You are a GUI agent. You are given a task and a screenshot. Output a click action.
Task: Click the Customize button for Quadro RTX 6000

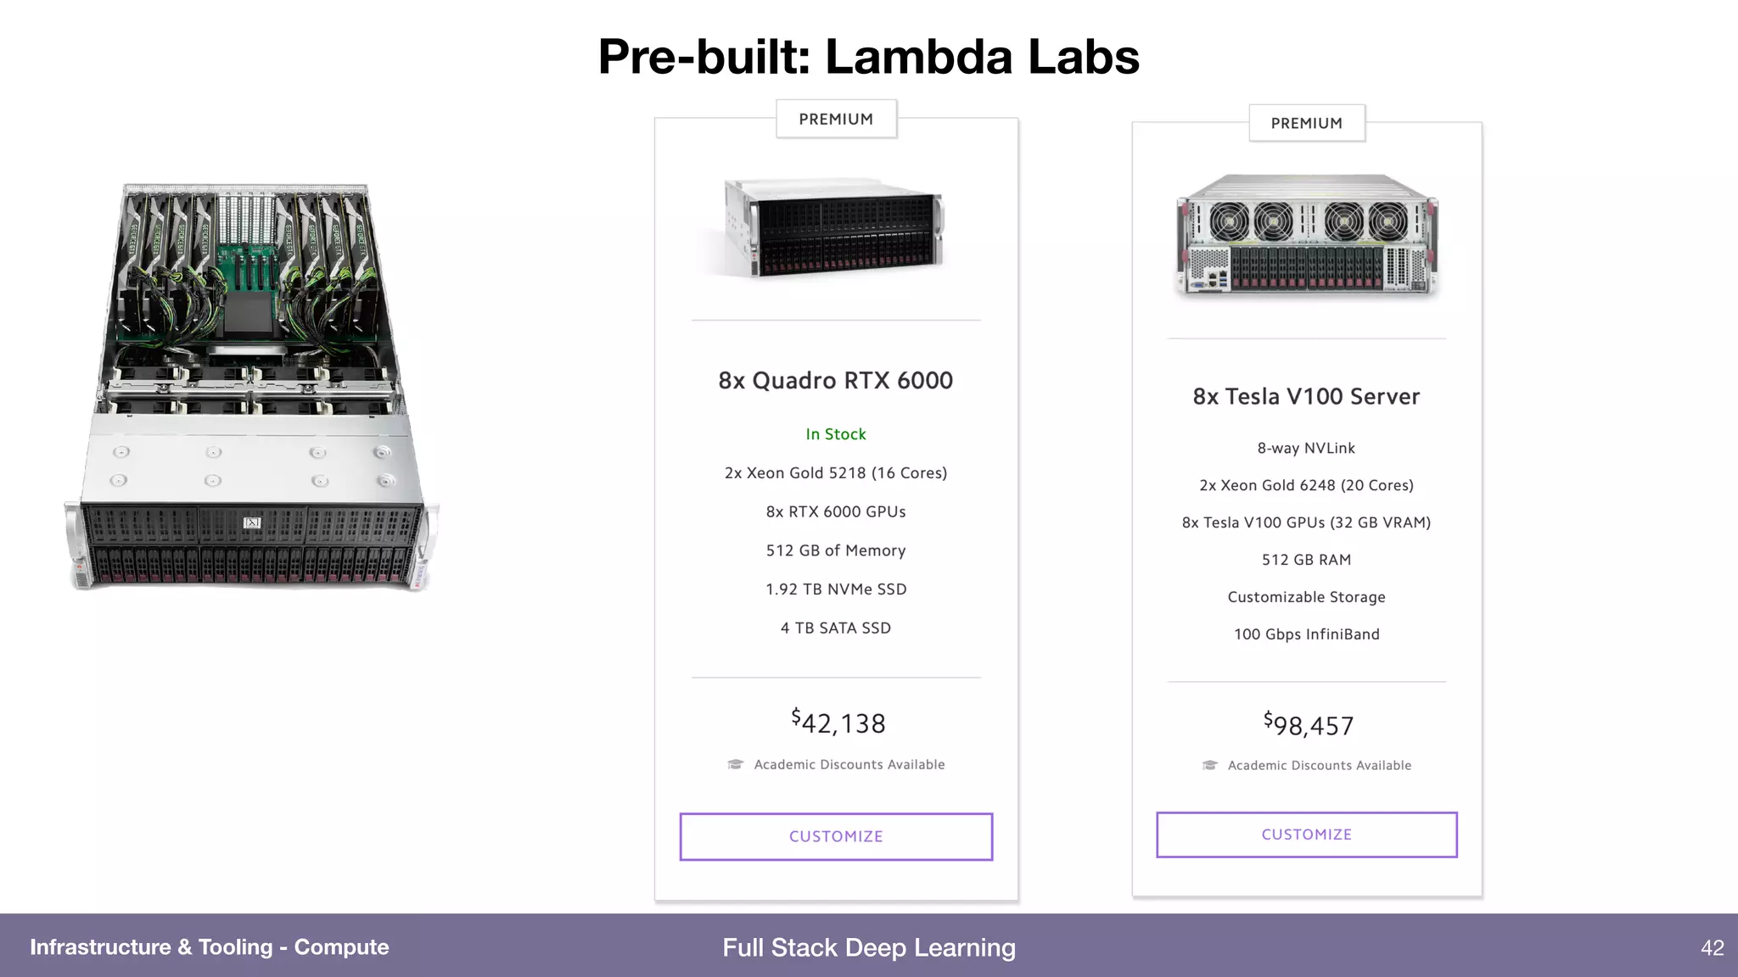coord(836,836)
